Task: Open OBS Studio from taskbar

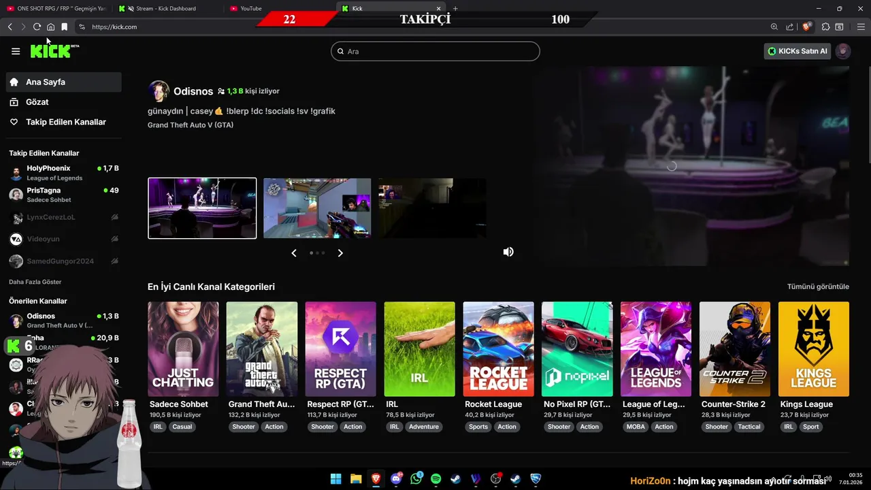Action: (x=496, y=479)
